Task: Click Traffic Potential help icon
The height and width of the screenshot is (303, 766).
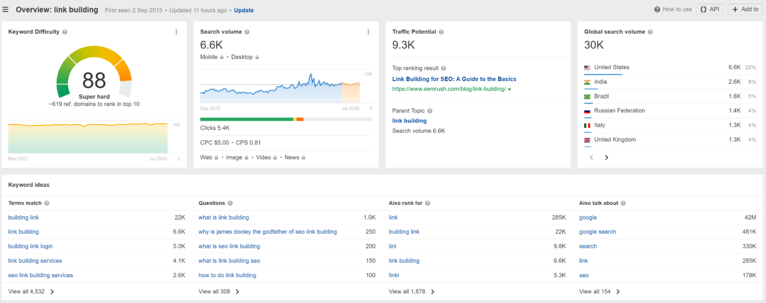Action: pyautogui.click(x=441, y=32)
